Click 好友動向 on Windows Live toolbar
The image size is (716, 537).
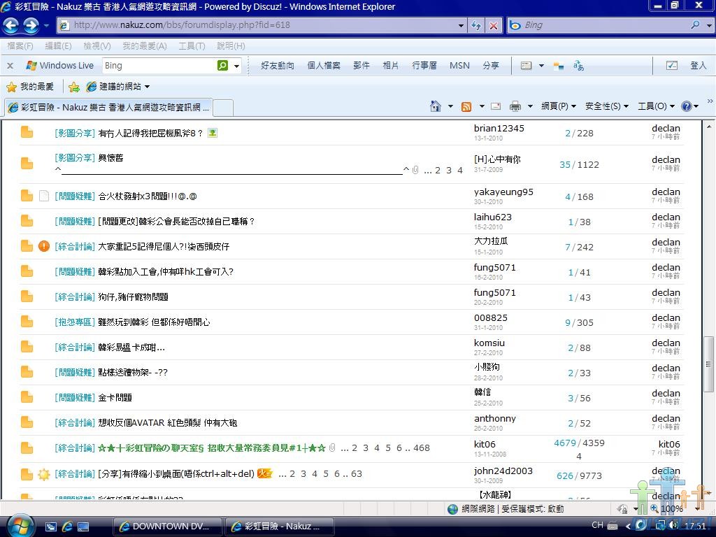tap(277, 65)
